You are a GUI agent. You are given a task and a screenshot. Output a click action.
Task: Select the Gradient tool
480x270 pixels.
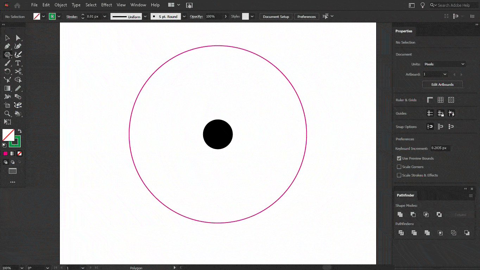[x=7, y=88]
